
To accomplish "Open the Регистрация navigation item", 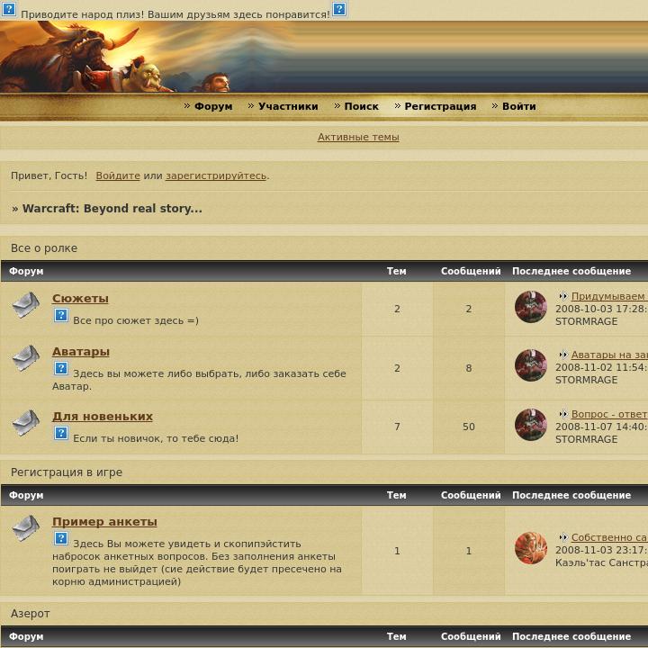I will 440,106.
